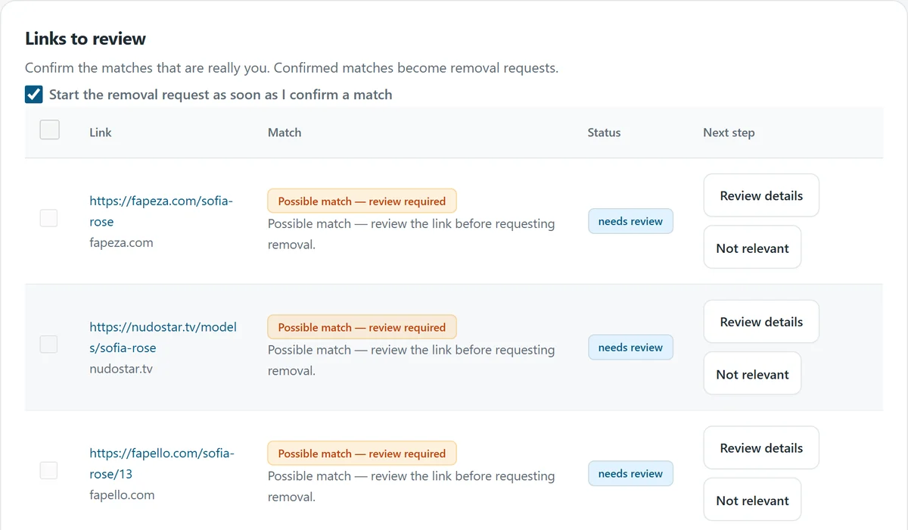Click the Match column header

click(285, 132)
